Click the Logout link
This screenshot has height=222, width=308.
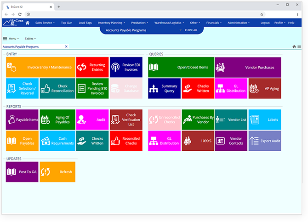[265, 23]
